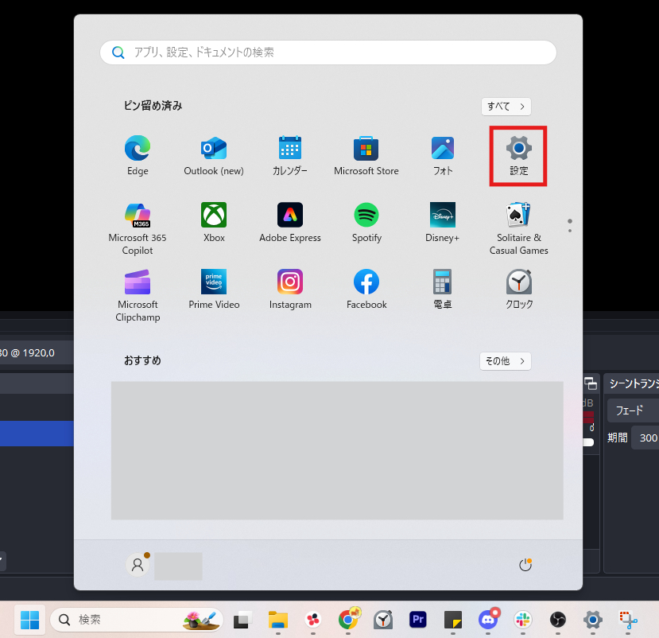Open the フェード scene transition dropdown in OBS
659x638 pixels.
tap(632, 410)
